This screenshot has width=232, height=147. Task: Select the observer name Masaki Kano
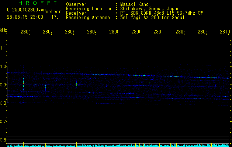click(134, 4)
